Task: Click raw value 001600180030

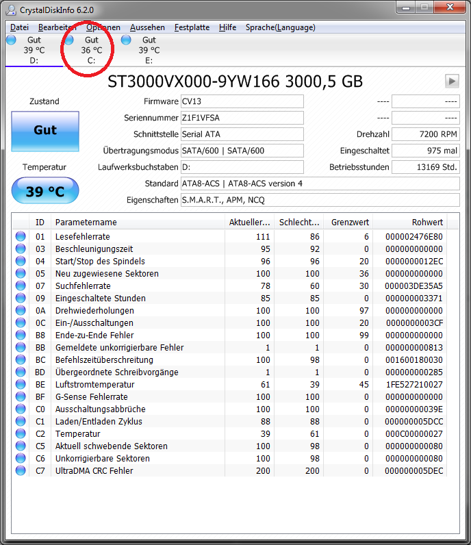Action: coord(414,359)
